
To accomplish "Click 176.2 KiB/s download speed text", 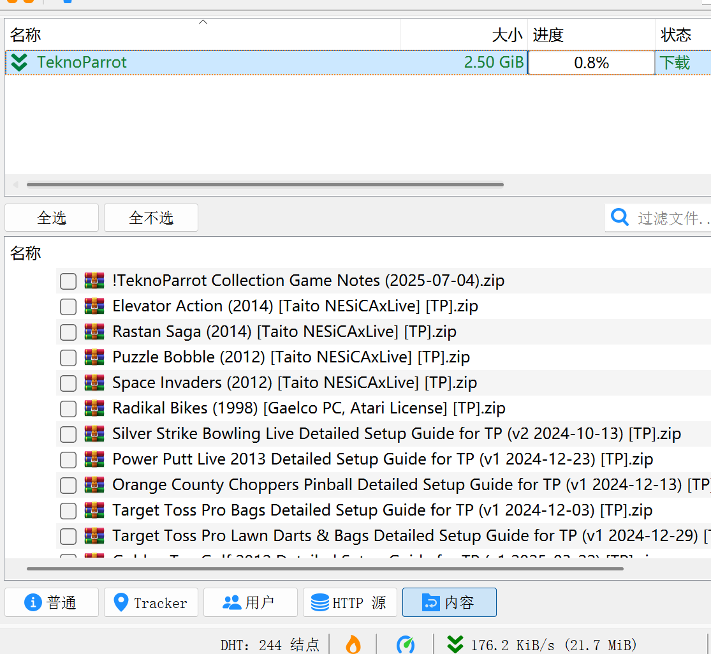I will click(553, 645).
